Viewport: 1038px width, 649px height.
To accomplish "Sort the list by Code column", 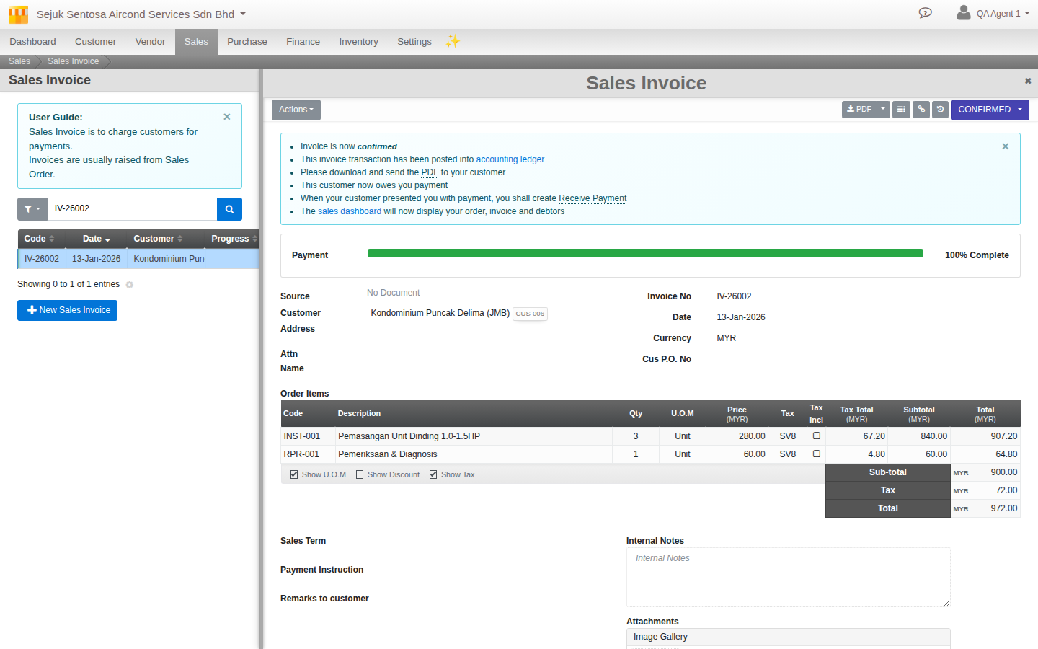I will [42, 239].
